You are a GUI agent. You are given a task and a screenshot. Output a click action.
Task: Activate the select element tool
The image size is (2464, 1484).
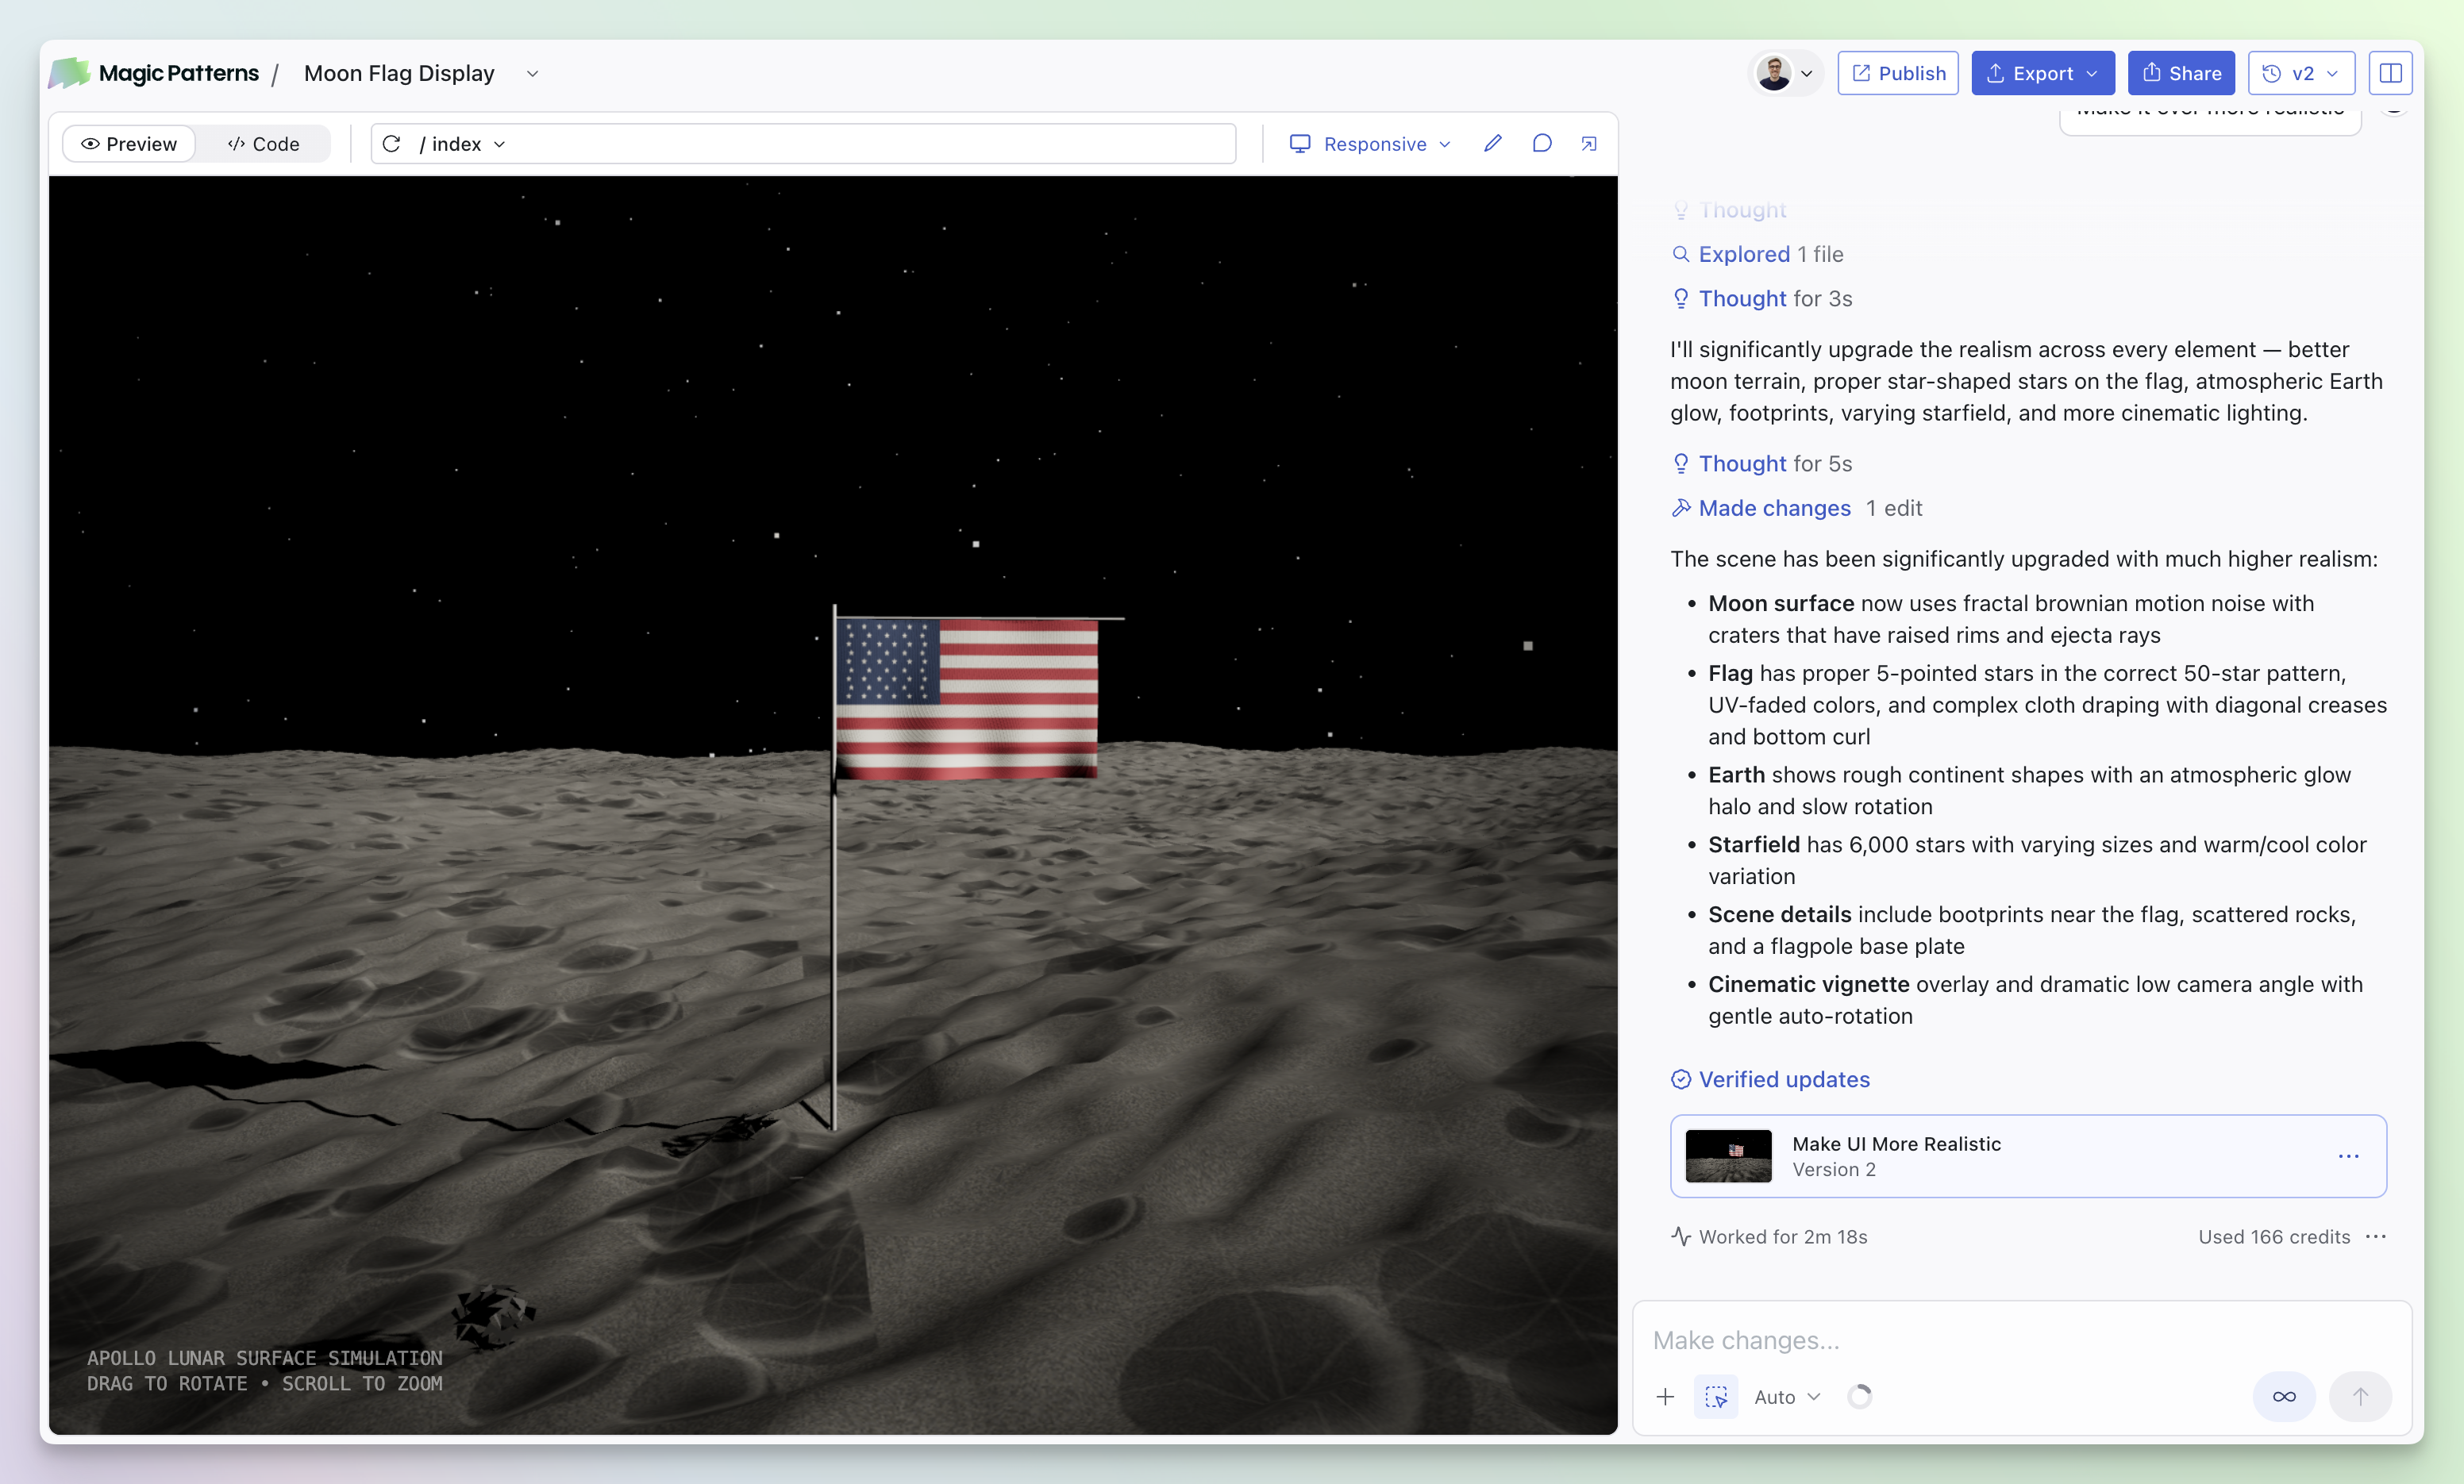[1716, 1397]
